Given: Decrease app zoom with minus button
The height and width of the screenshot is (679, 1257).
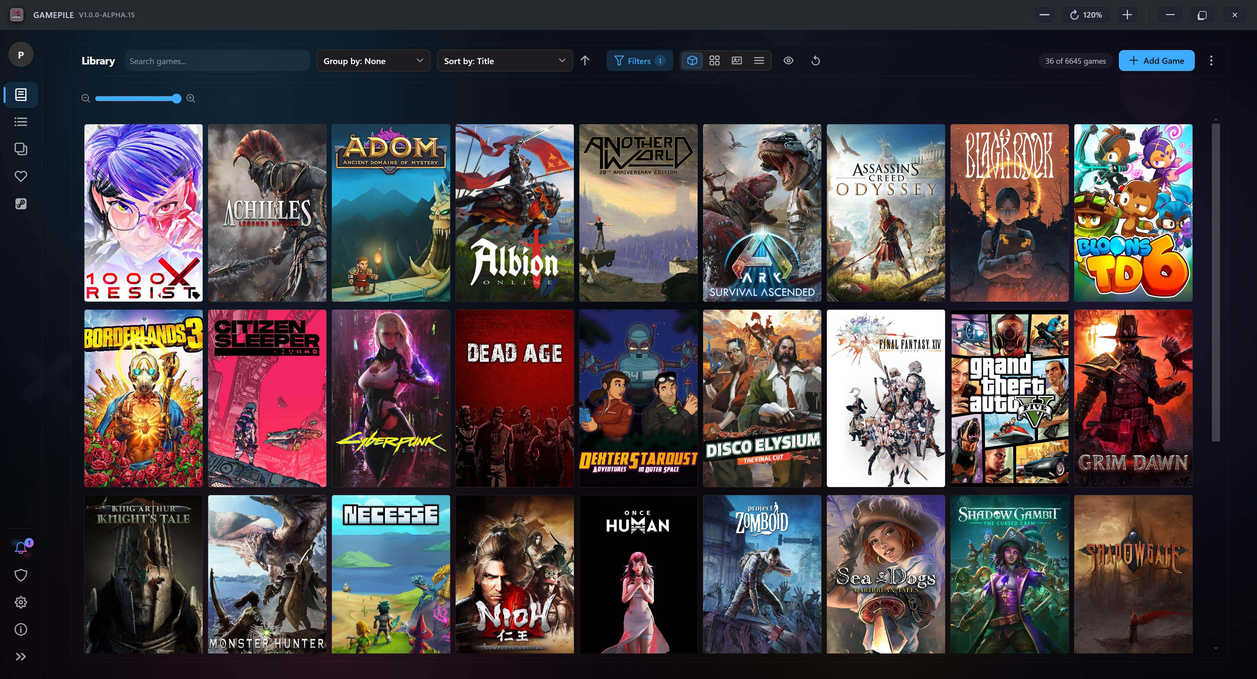Looking at the screenshot, I should (x=1044, y=15).
